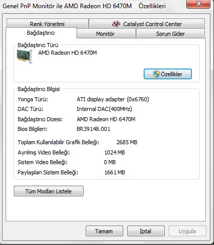Click the Bağdaştırıcı Türü group heading
The image size is (214, 245).
point(38,45)
